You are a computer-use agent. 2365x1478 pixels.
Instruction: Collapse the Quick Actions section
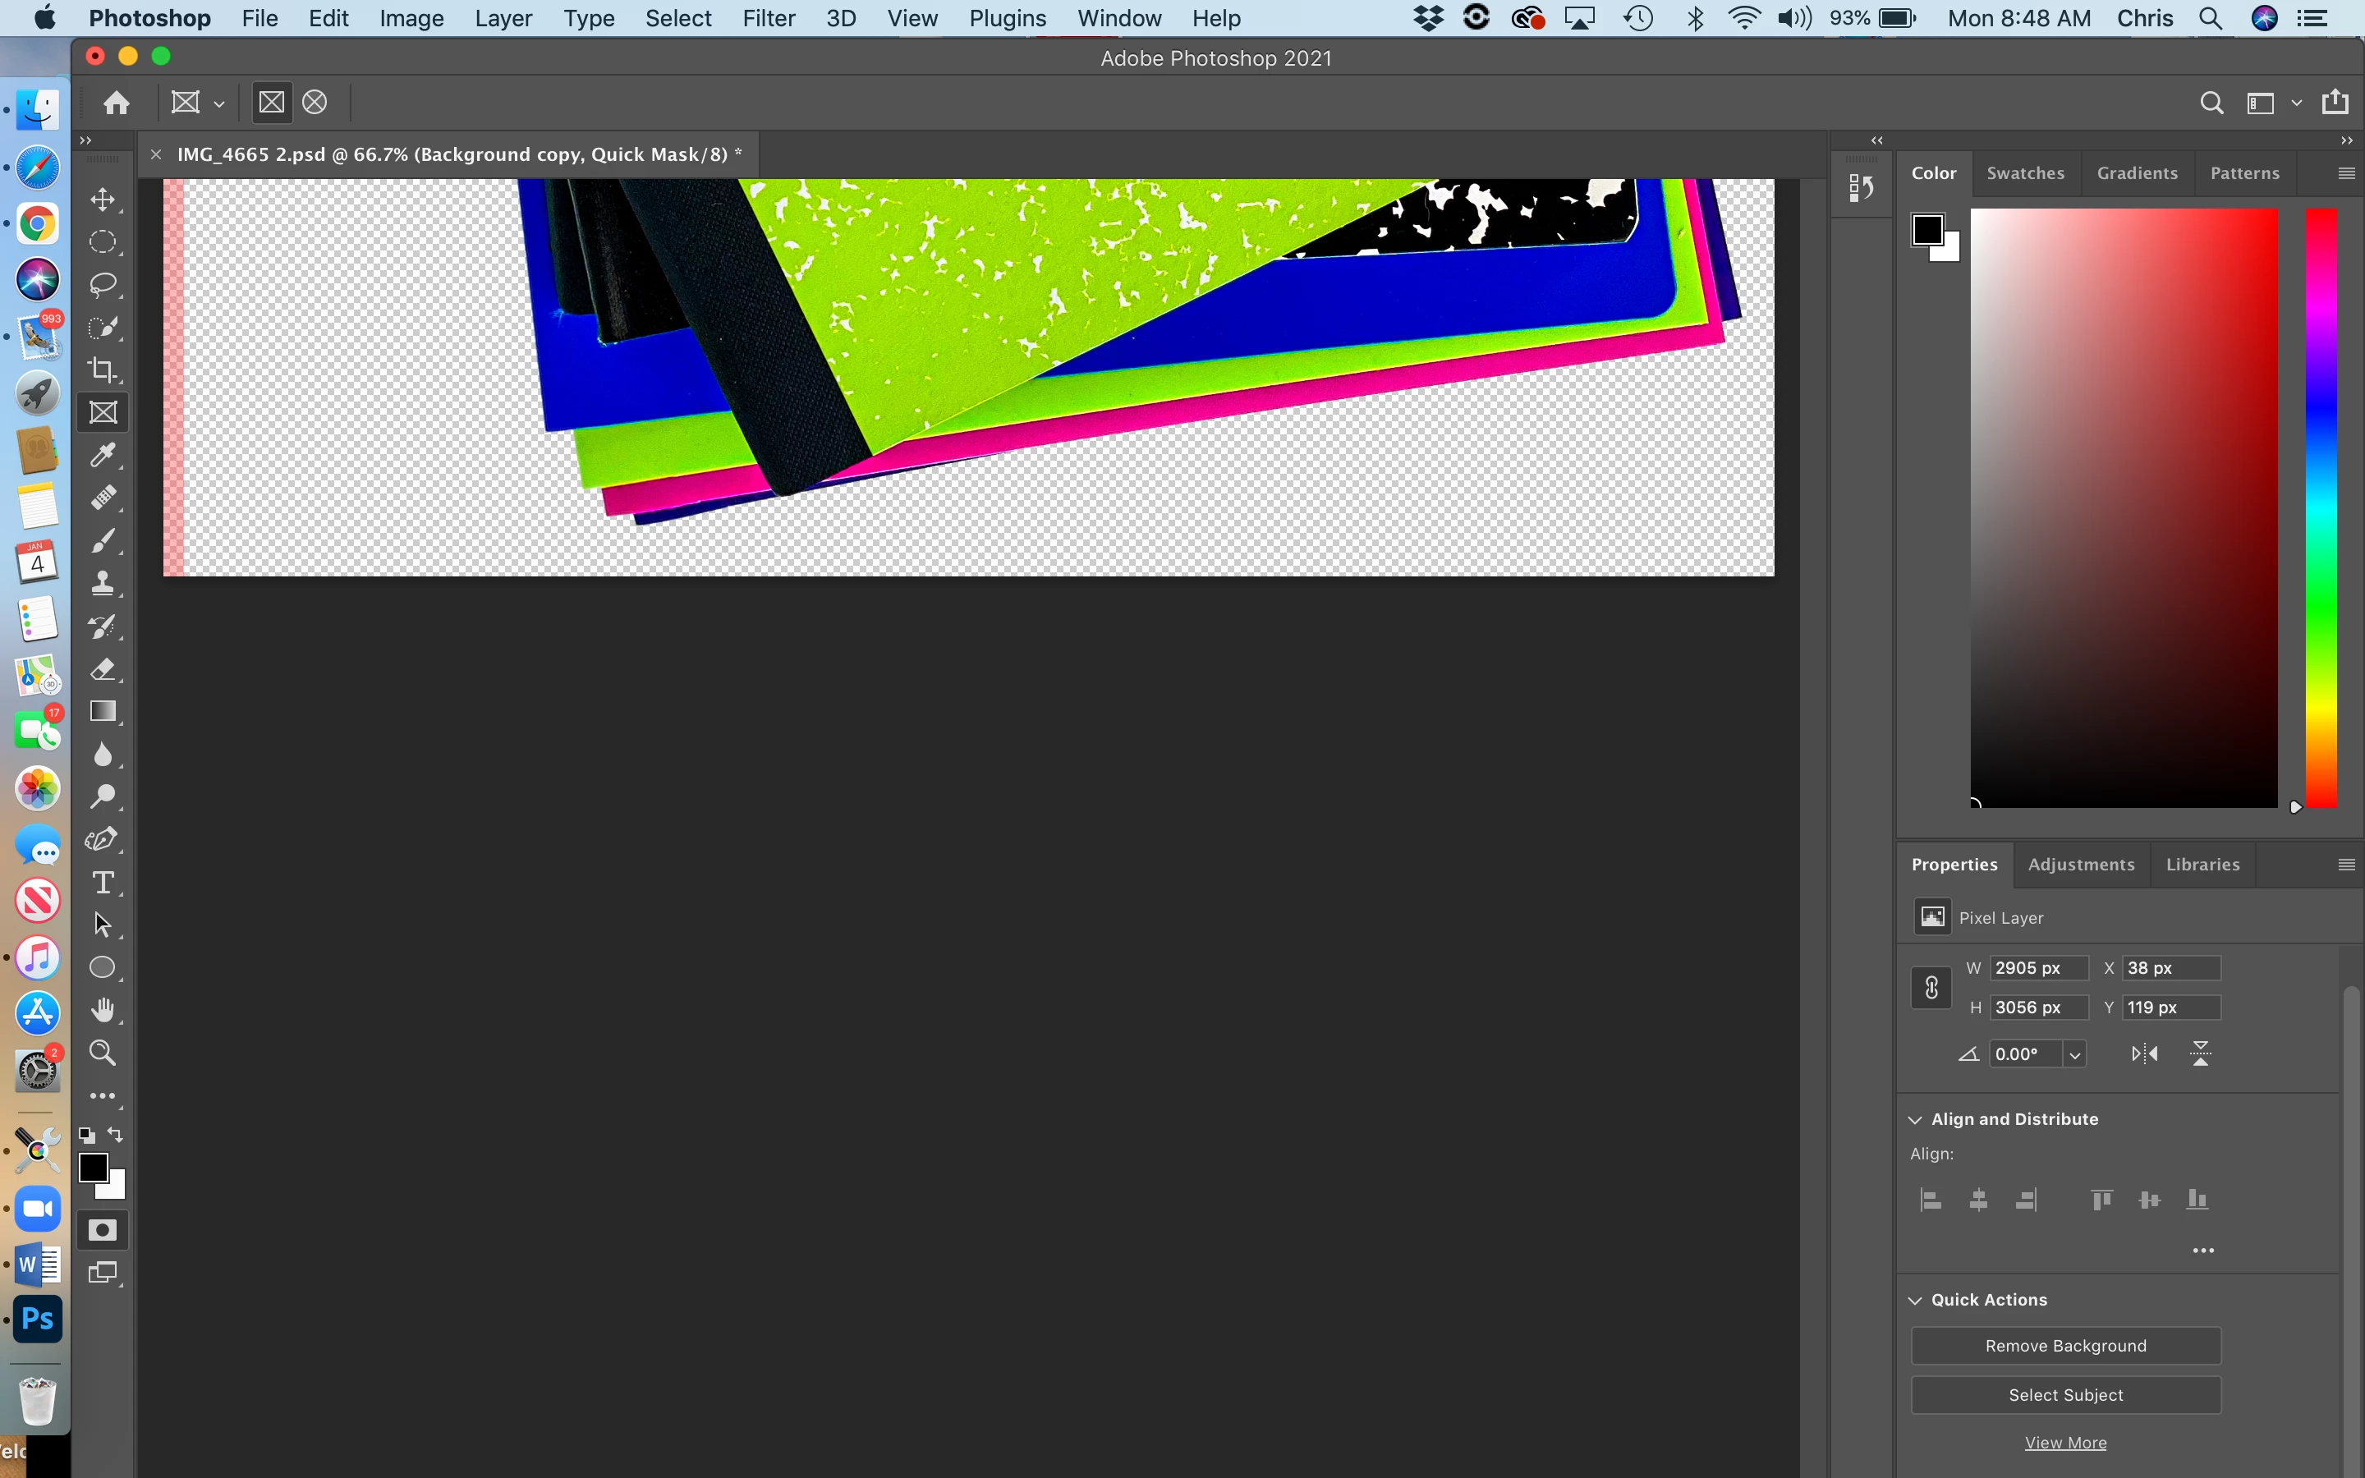point(1916,1300)
